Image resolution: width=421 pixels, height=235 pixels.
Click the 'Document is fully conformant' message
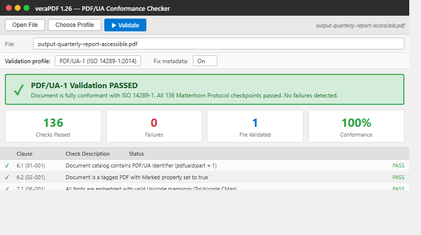pyautogui.click(x=184, y=95)
